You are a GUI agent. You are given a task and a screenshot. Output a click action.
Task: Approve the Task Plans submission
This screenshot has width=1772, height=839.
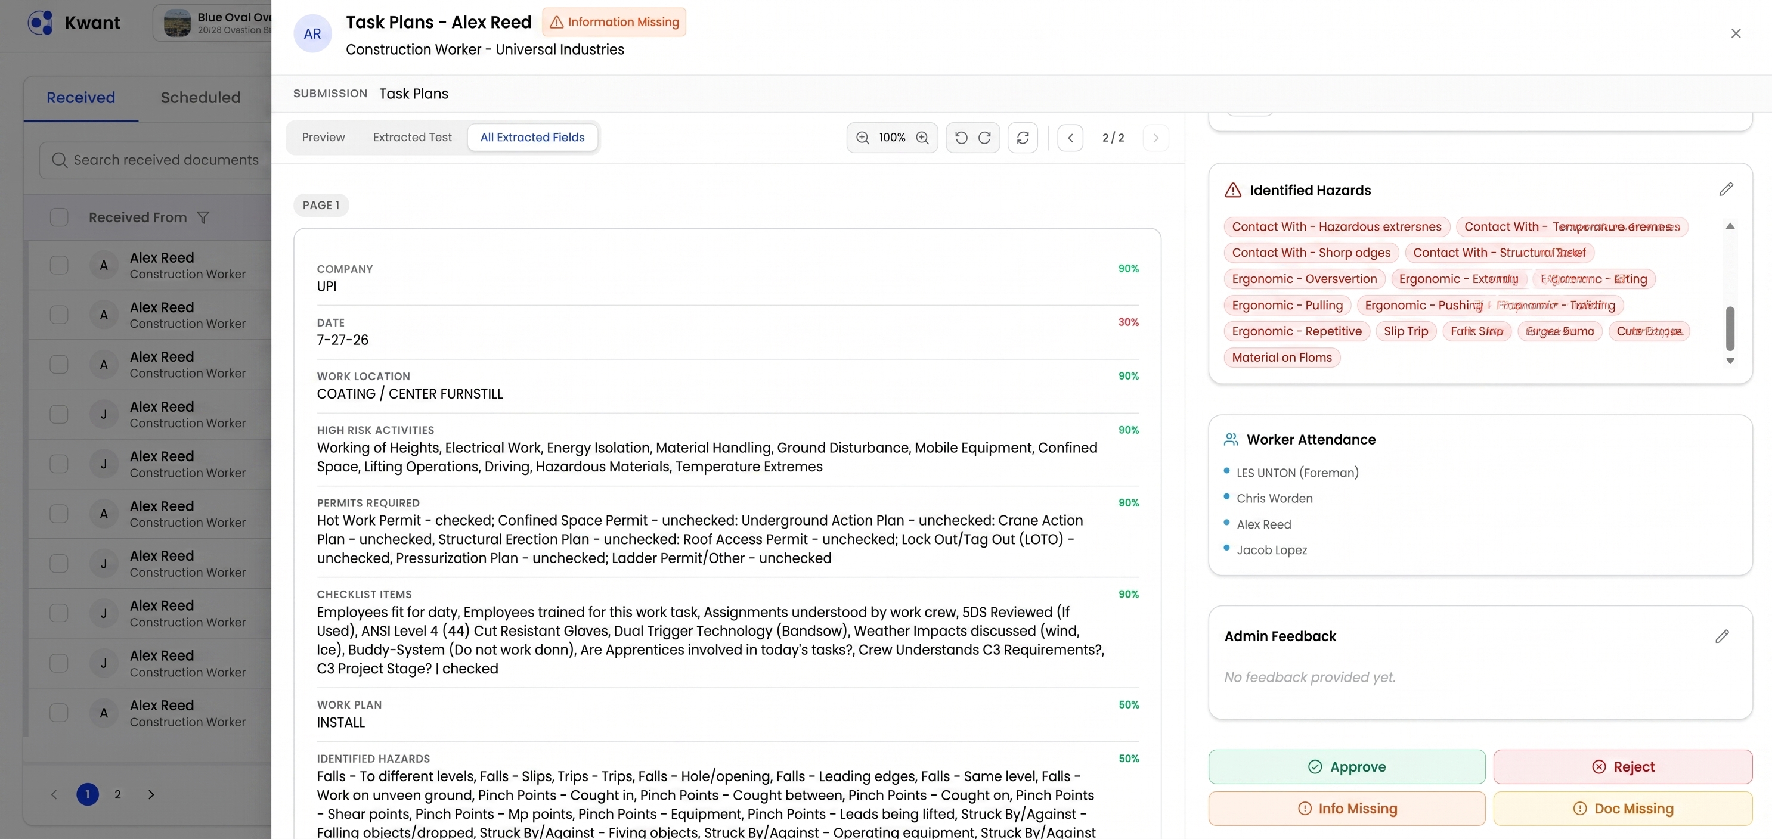1347,767
